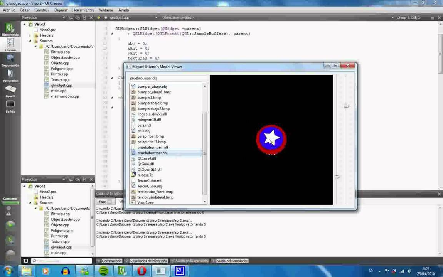Viewport: 443px width, 277px height.
Task: Click sync-with-editor icon in upper Proyectos panel
Action: point(77,18)
